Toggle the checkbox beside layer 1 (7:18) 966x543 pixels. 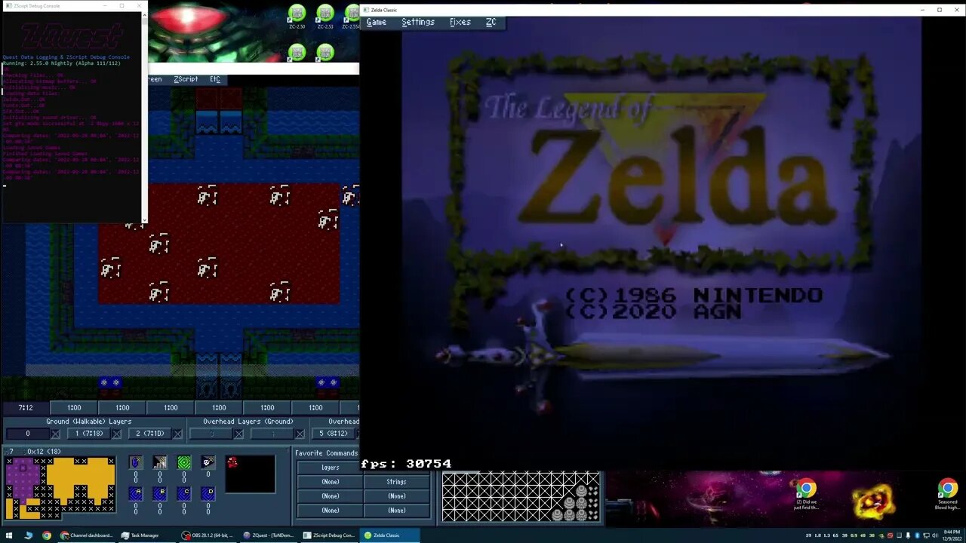[116, 434]
